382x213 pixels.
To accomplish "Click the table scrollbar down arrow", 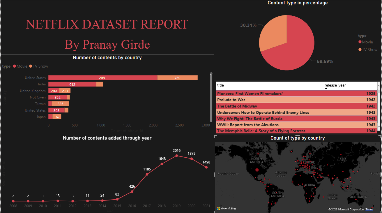I will pos(379,126).
